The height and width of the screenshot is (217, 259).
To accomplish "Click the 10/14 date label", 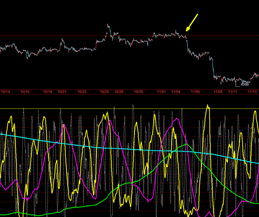I will [x=5, y=92].
